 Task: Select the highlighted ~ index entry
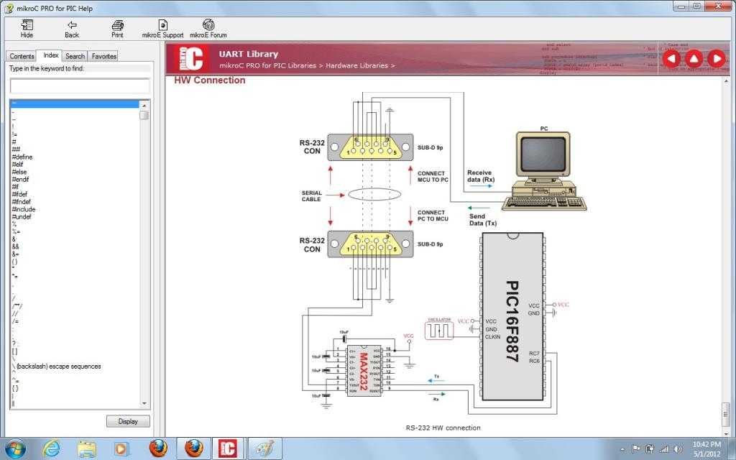(x=75, y=103)
